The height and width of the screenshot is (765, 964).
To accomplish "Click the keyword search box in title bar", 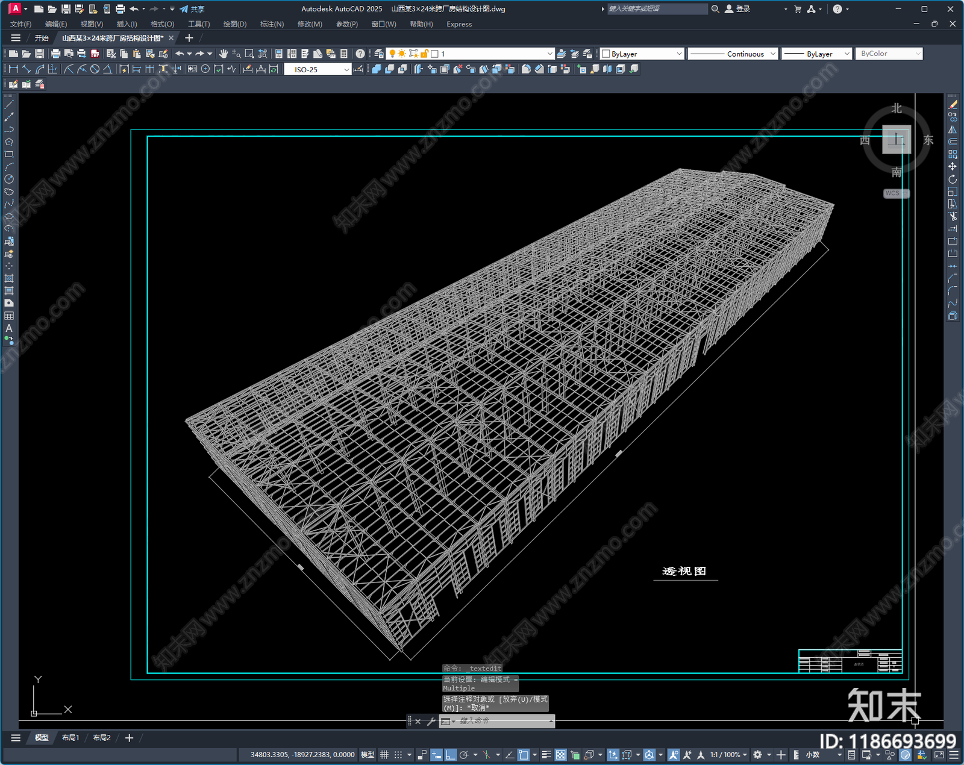I will (x=657, y=9).
